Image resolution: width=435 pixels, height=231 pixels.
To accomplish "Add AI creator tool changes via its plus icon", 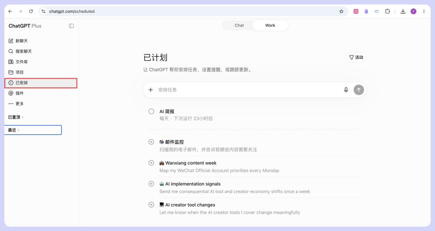I will [x=151, y=205].
